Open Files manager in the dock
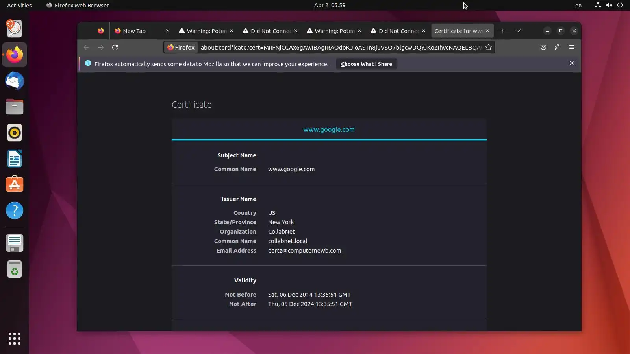630x354 pixels. pyautogui.click(x=15, y=107)
